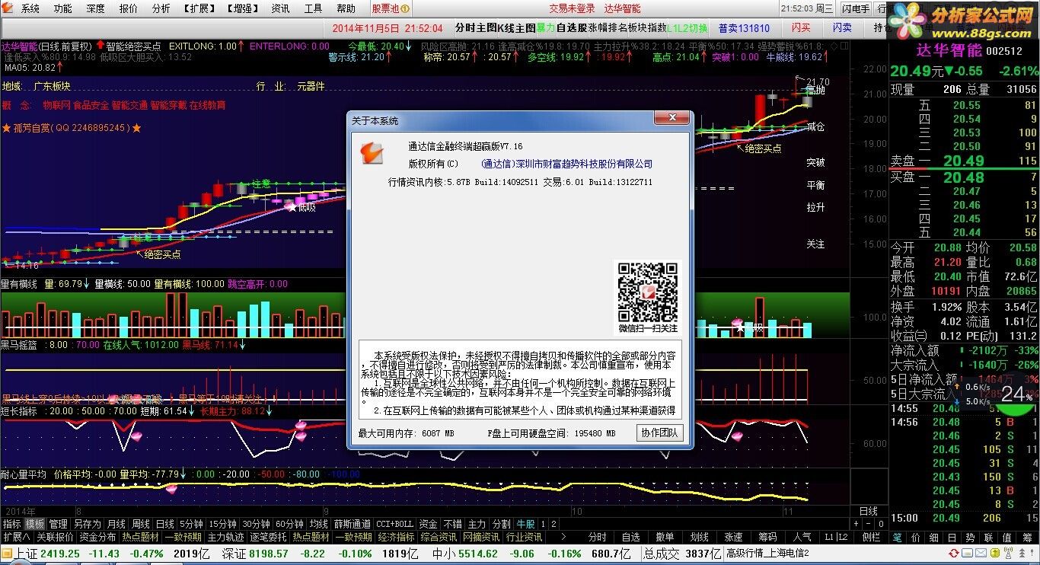Click the 逐笔委托 tab
The image size is (1040, 565).
click(x=269, y=537)
